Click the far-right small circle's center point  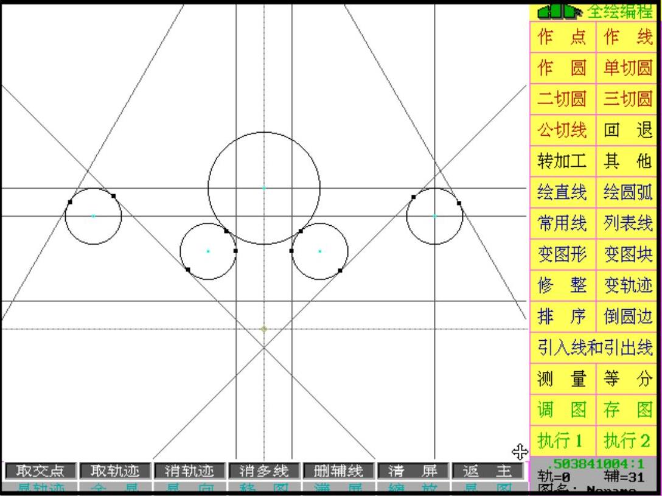434,215
